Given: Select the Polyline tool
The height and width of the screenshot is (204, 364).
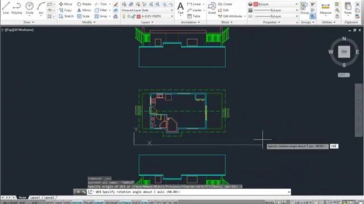Looking at the screenshot, I should pyautogui.click(x=16, y=8).
